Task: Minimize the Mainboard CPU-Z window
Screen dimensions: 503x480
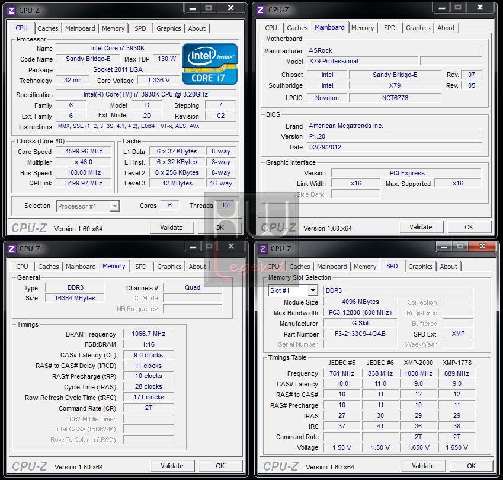Action: [442, 8]
